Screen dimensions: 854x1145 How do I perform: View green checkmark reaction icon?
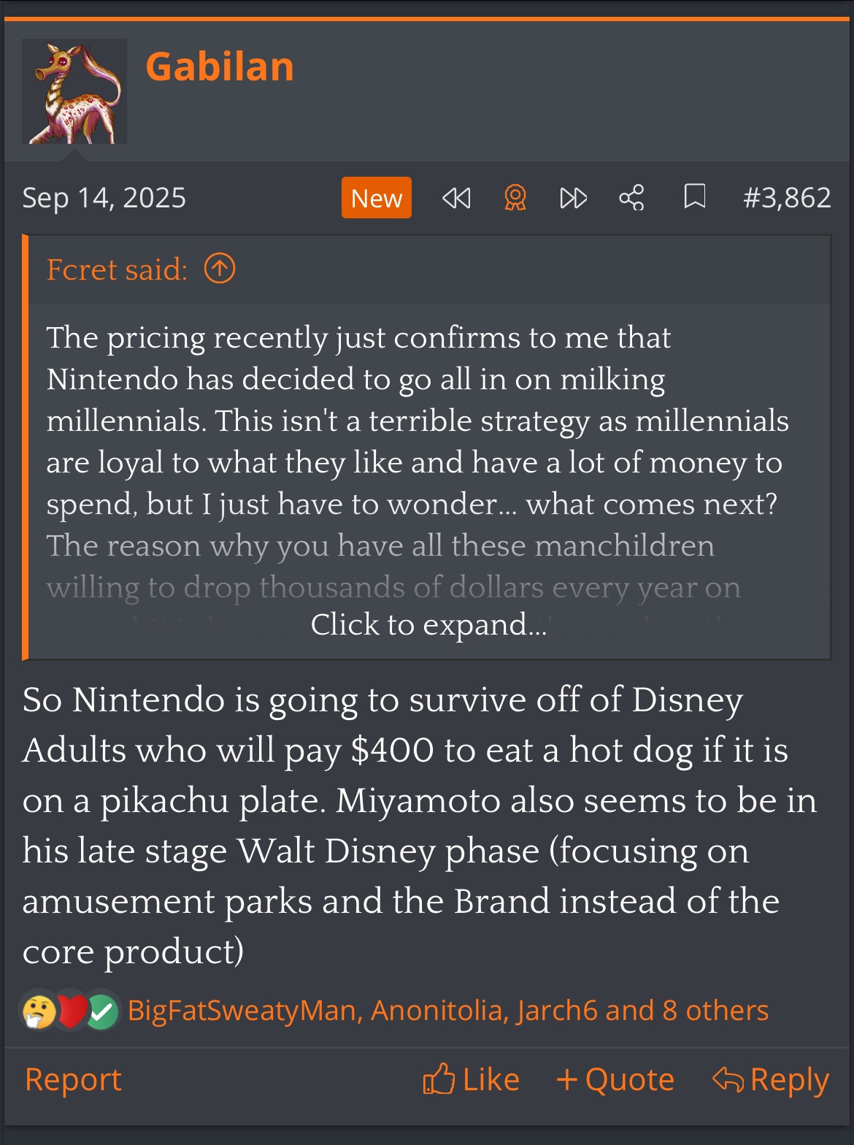click(102, 1012)
